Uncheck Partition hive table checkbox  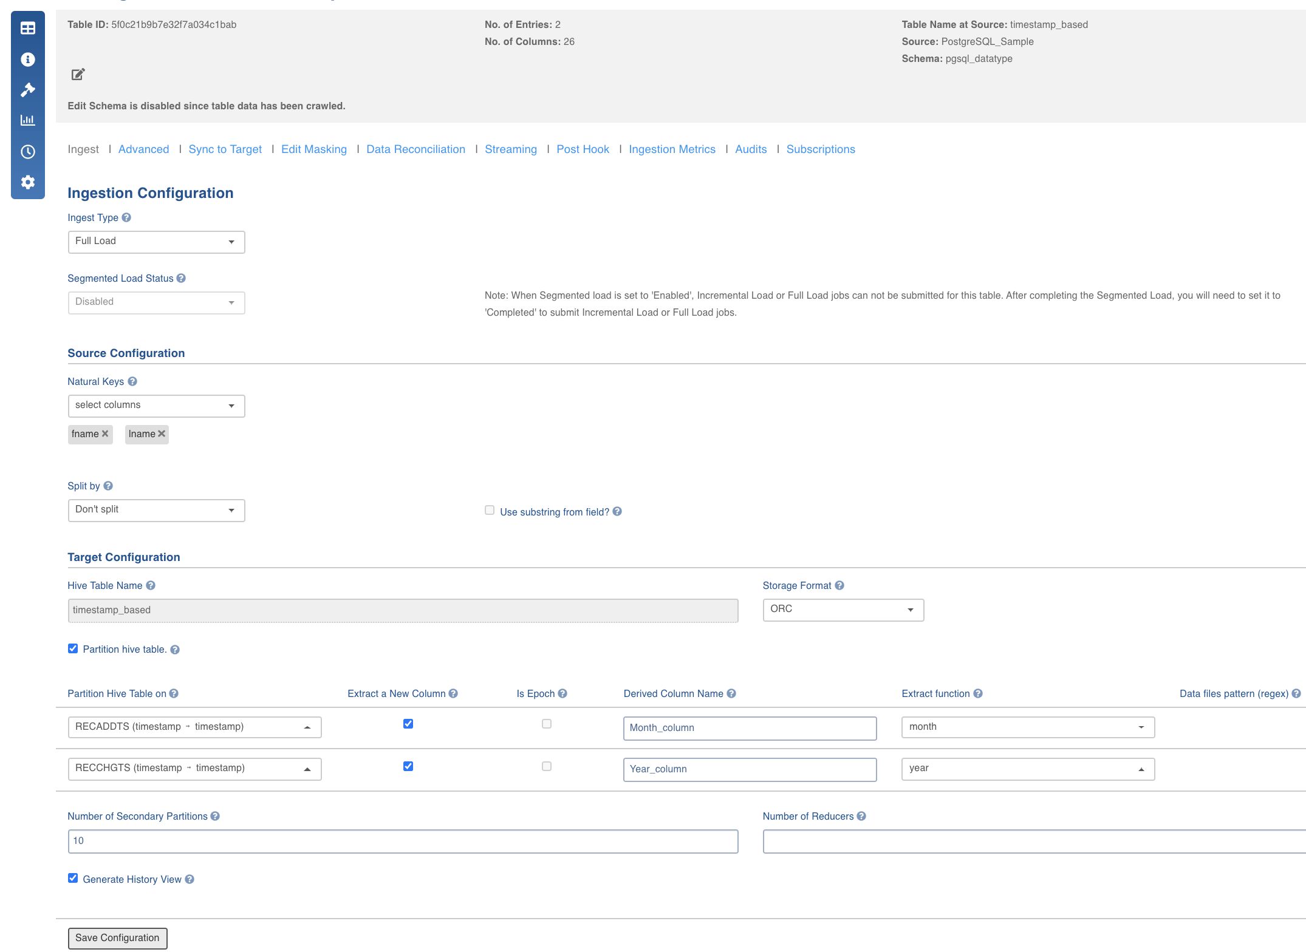click(73, 648)
